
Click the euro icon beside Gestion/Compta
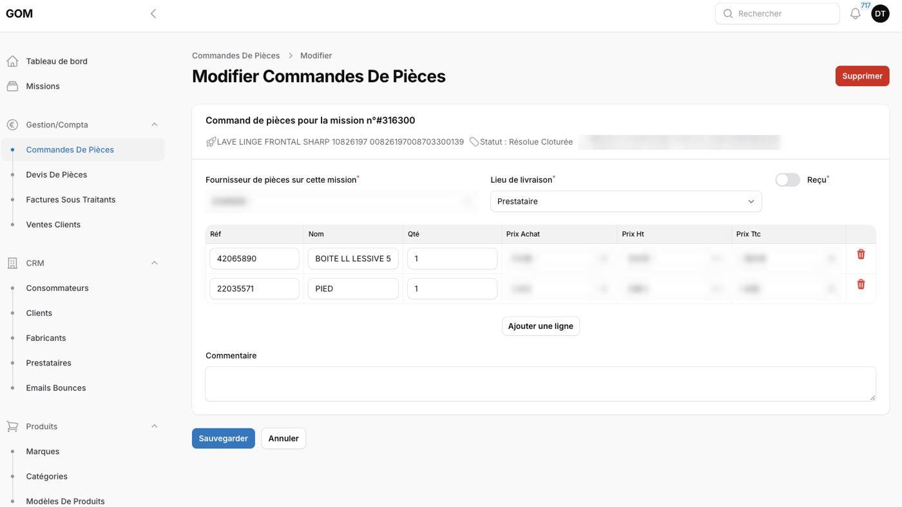pyautogui.click(x=12, y=125)
